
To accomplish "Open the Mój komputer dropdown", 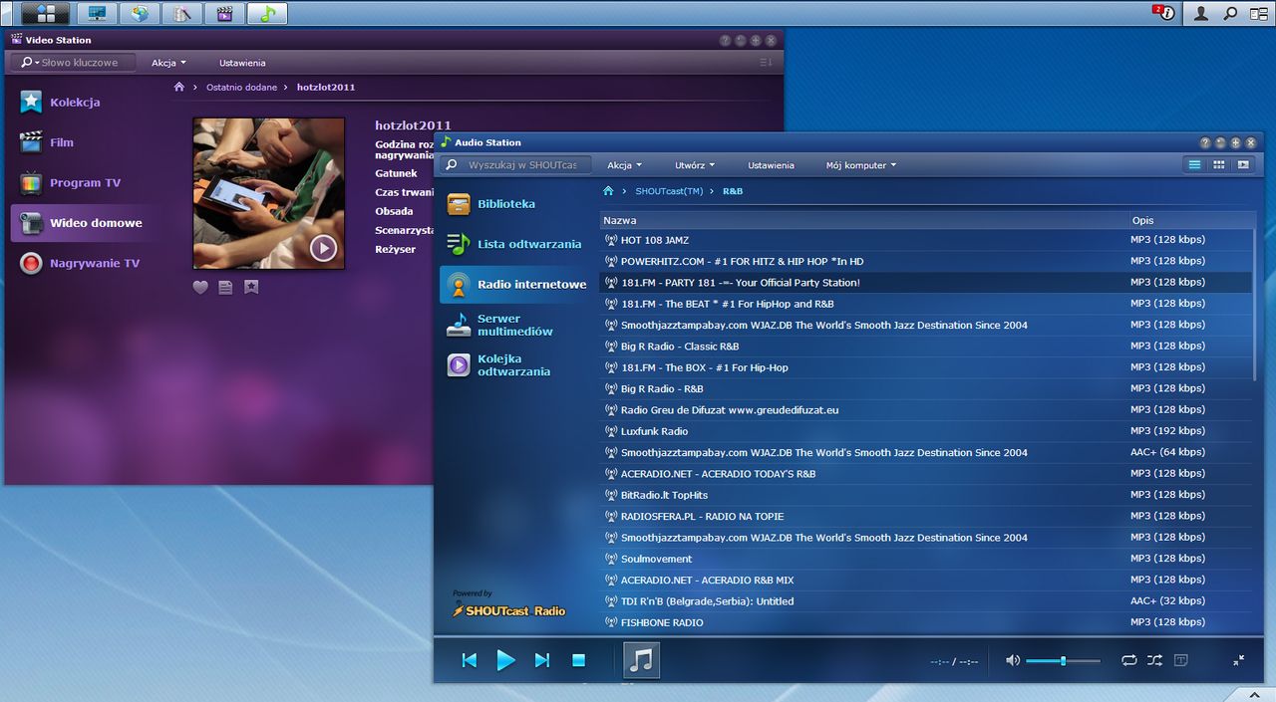I will tap(860, 165).
